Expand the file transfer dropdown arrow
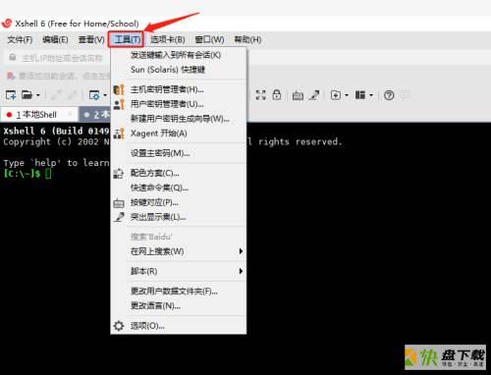The height and width of the screenshot is (375, 491). pos(347,95)
